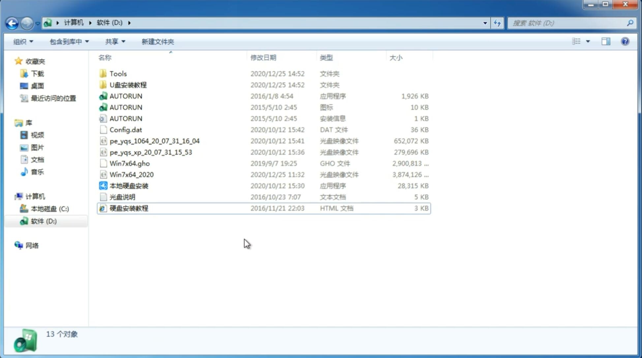Open 硬盘安装教程 HTML document

(x=129, y=208)
